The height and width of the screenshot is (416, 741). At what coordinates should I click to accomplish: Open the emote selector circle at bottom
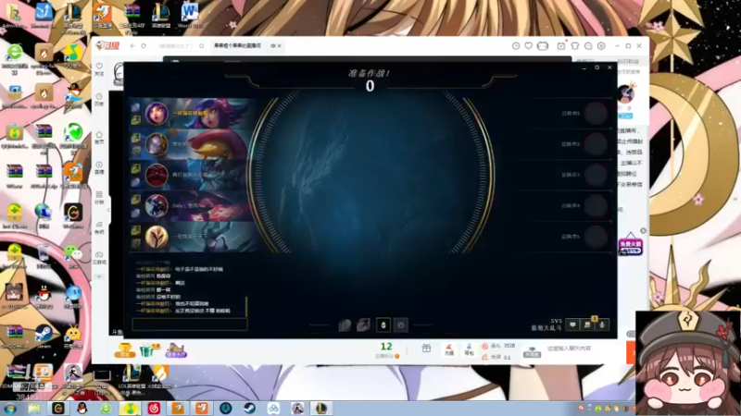click(401, 324)
